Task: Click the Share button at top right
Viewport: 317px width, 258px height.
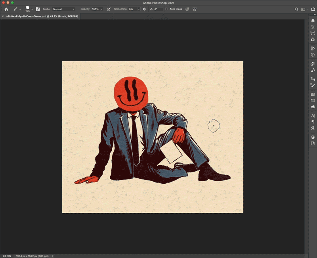Action: tap(312, 9)
